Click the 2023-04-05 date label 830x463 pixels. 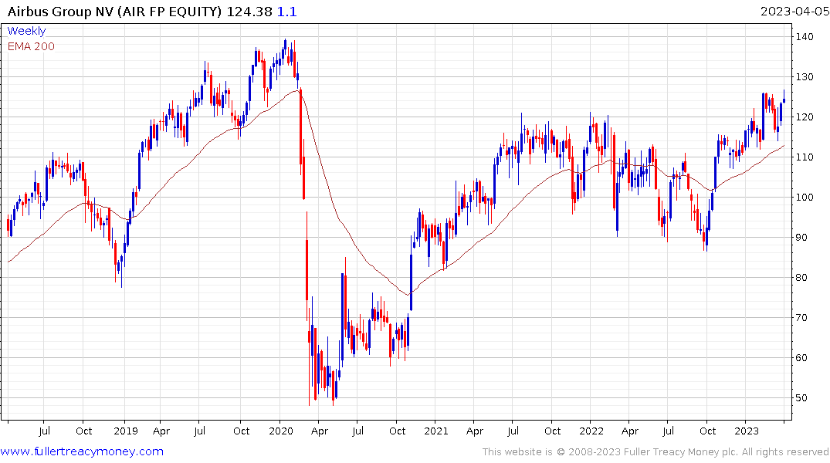pyautogui.click(x=794, y=12)
